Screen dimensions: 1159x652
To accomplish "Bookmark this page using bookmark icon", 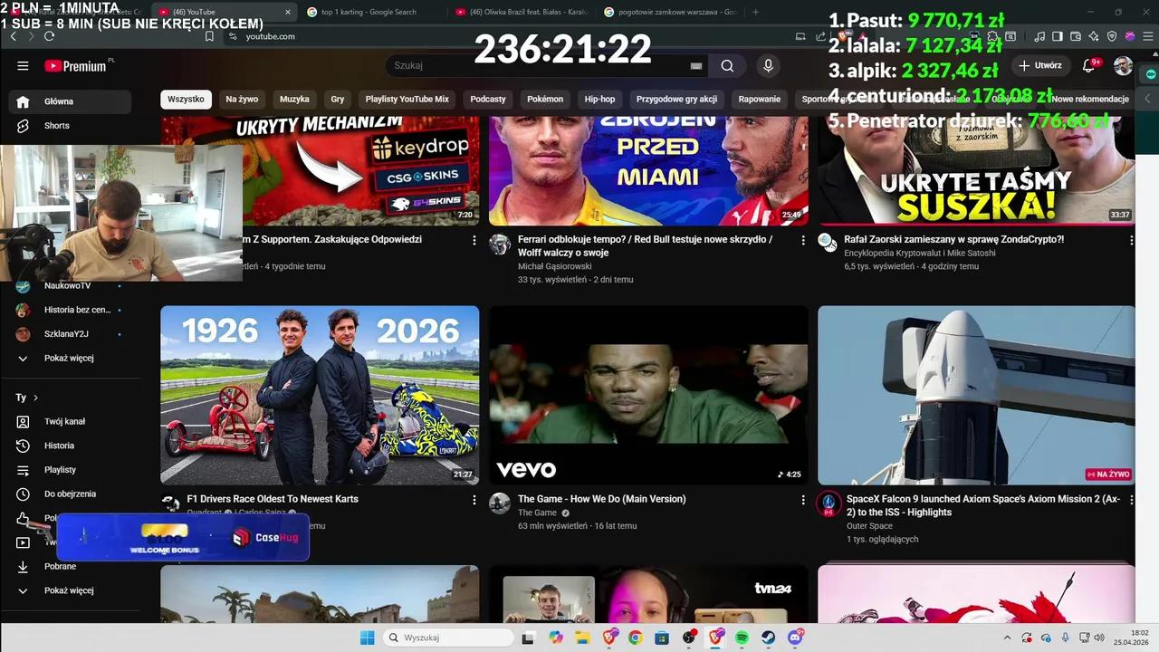I will pos(209,36).
